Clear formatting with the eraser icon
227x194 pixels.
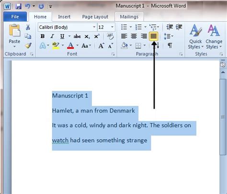click(x=110, y=36)
